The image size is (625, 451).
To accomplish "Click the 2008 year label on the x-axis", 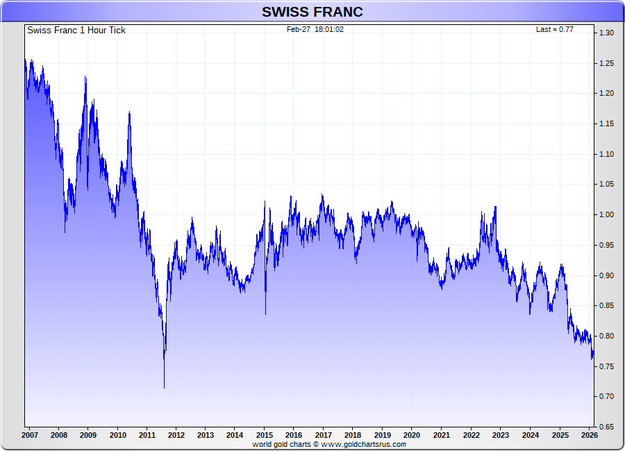I will (x=59, y=435).
